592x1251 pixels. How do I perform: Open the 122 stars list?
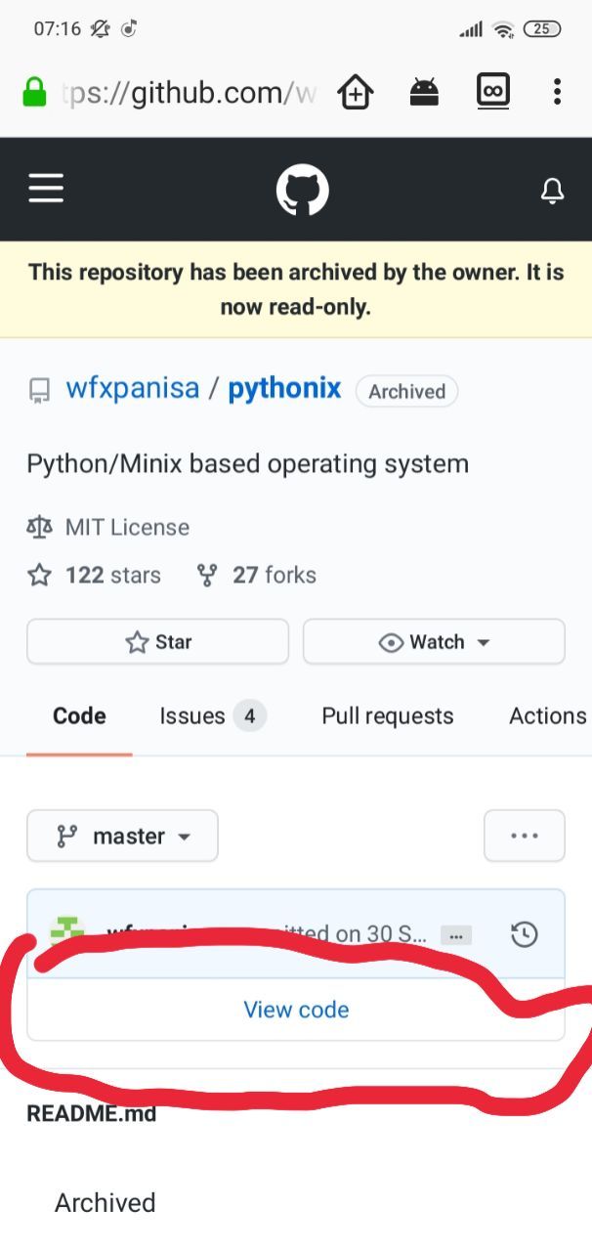pyautogui.click(x=113, y=575)
